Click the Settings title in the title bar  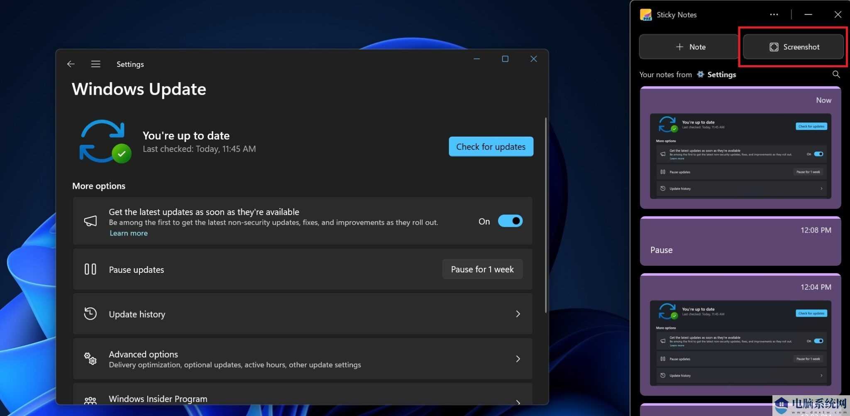[130, 64]
